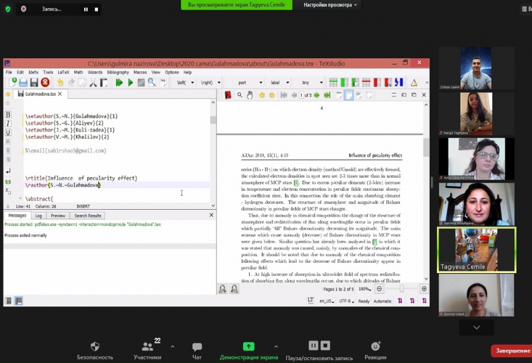Click the Compile single green arrow
This screenshot has height=363, width=532.
pyautogui.click(x=130, y=82)
